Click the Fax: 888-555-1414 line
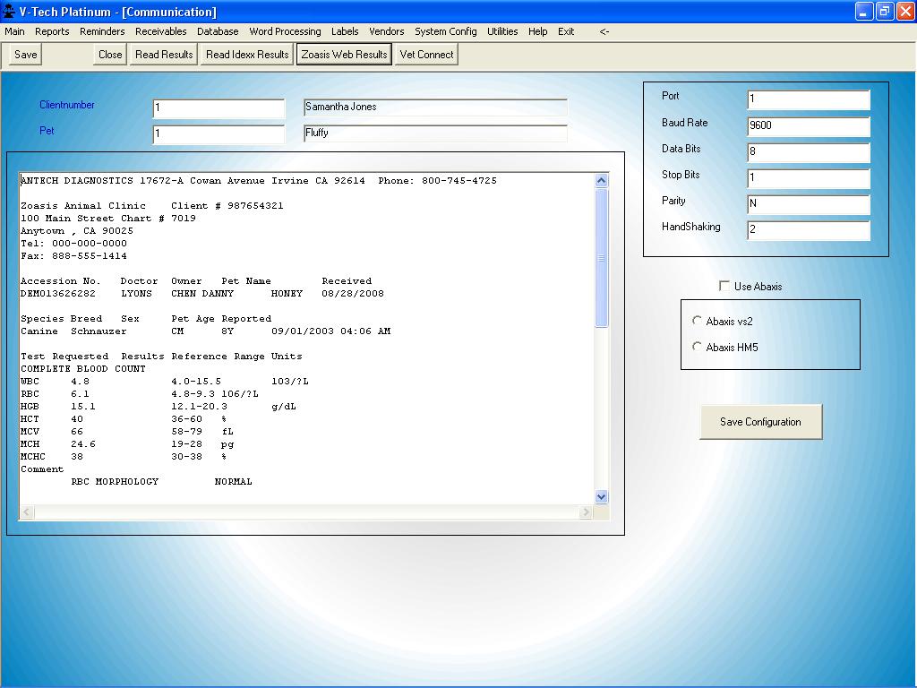The image size is (917, 688). coord(73,256)
